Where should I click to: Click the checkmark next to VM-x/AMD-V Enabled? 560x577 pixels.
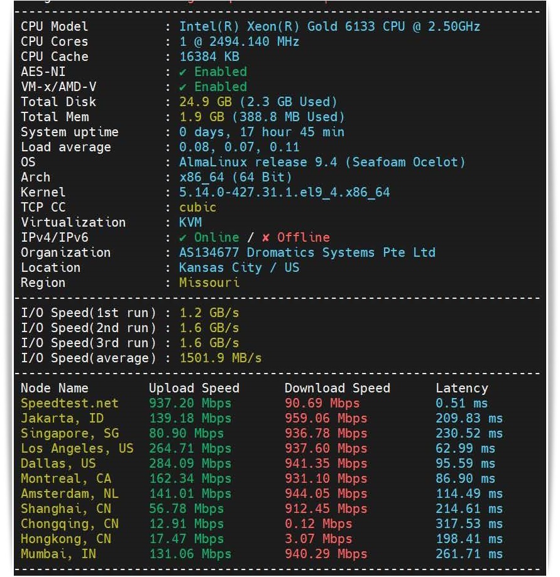184,87
